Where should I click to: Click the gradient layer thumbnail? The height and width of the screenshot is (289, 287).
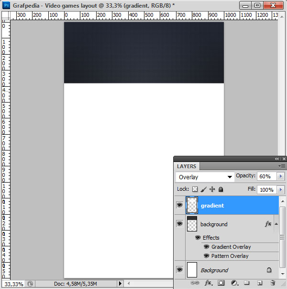(192, 205)
